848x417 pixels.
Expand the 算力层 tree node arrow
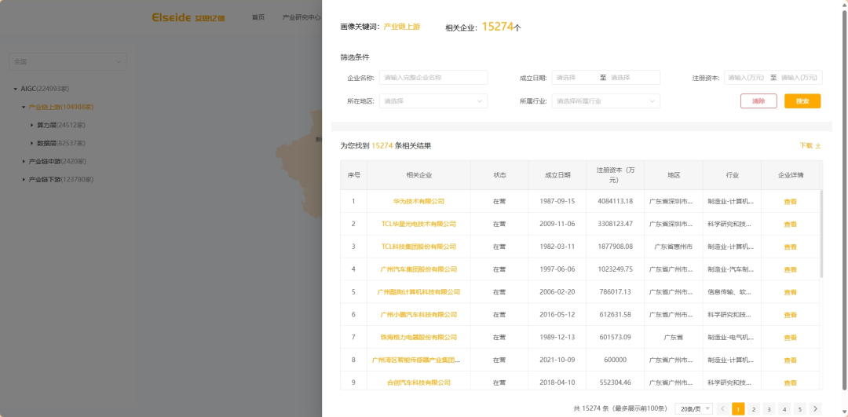pos(32,126)
